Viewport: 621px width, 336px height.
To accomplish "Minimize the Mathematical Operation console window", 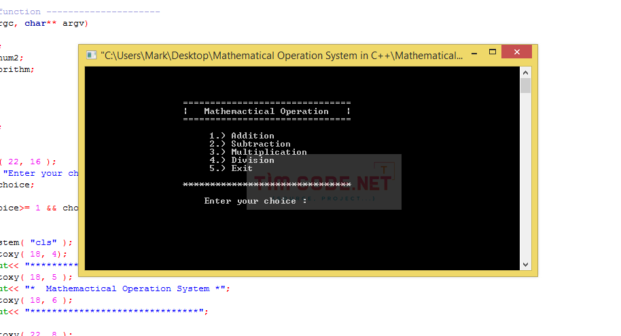I will pos(474,53).
